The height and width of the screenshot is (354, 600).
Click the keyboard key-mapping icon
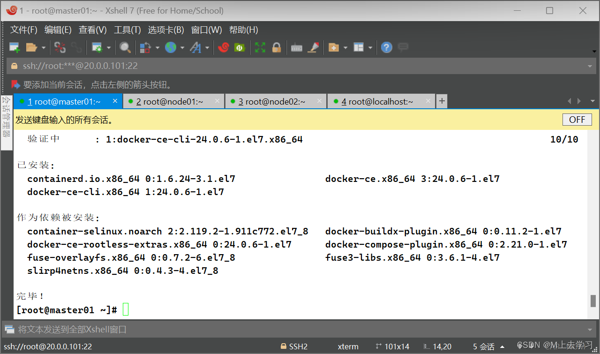point(296,47)
